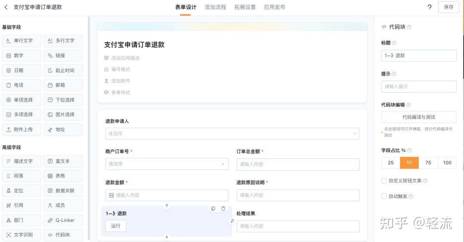
Task: Add the 附件上传 field
Action: [21, 130]
